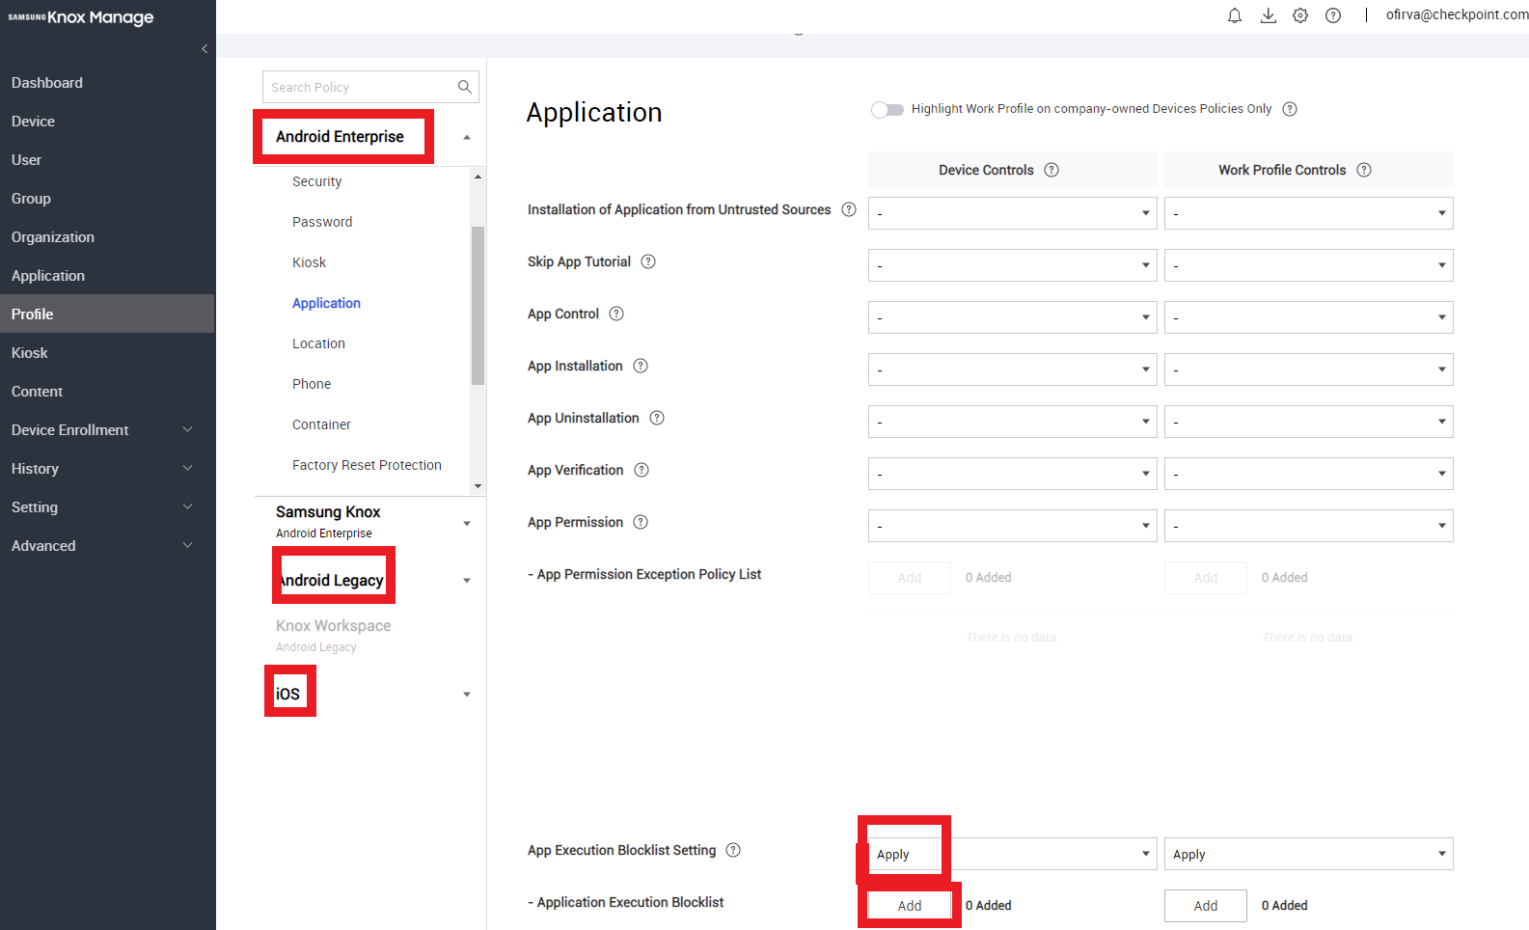The image size is (1529, 930).
Task: Show help for Work Profile Controls column
Action: (x=1364, y=170)
